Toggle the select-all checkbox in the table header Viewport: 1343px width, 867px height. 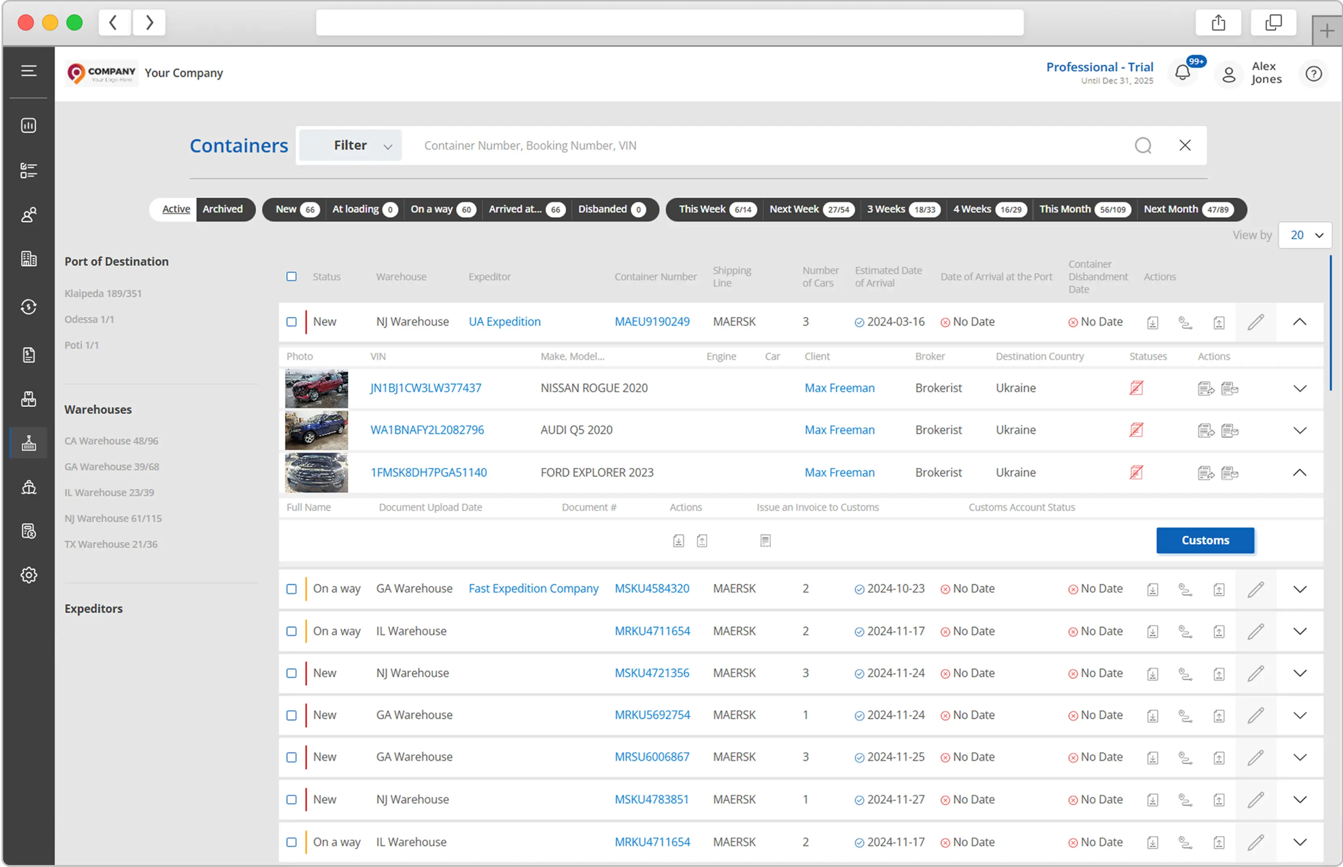(292, 276)
